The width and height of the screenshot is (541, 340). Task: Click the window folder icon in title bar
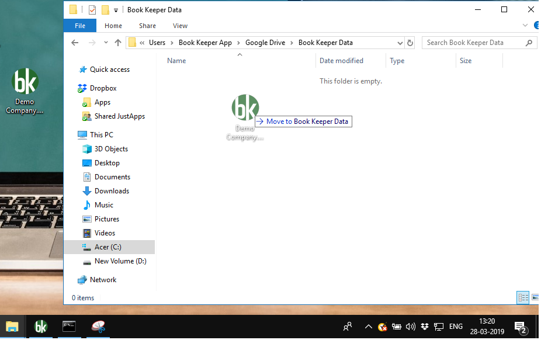[x=73, y=10]
